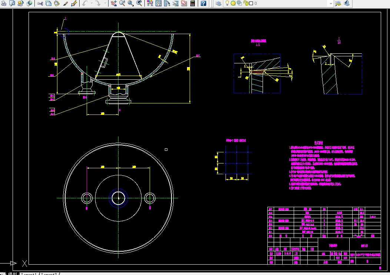Toggle freeze/thaw sun for layer 0
This screenshot has height=275, width=390.
233,3
